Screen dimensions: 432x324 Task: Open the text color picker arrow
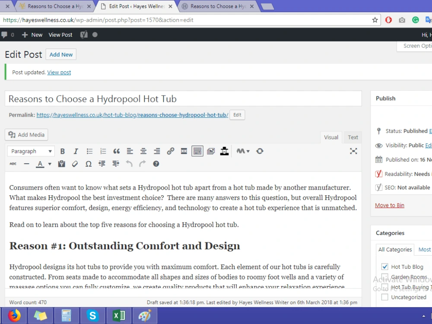click(50, 164)
